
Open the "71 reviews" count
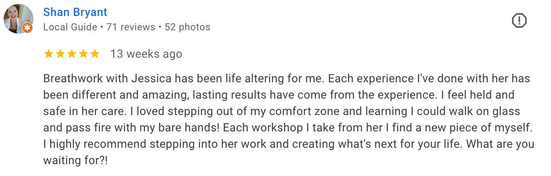131,27
